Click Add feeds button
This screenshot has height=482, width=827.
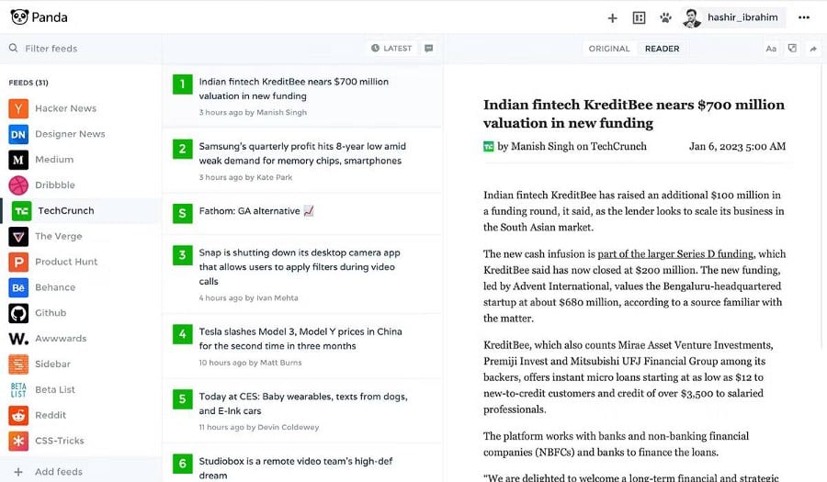point(81,472)
